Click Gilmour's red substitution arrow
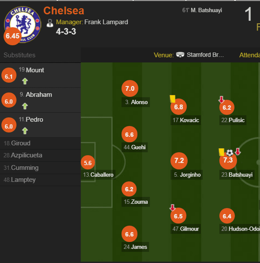Image resolution: width=260 pixels, height=263 pixels. 172,207
